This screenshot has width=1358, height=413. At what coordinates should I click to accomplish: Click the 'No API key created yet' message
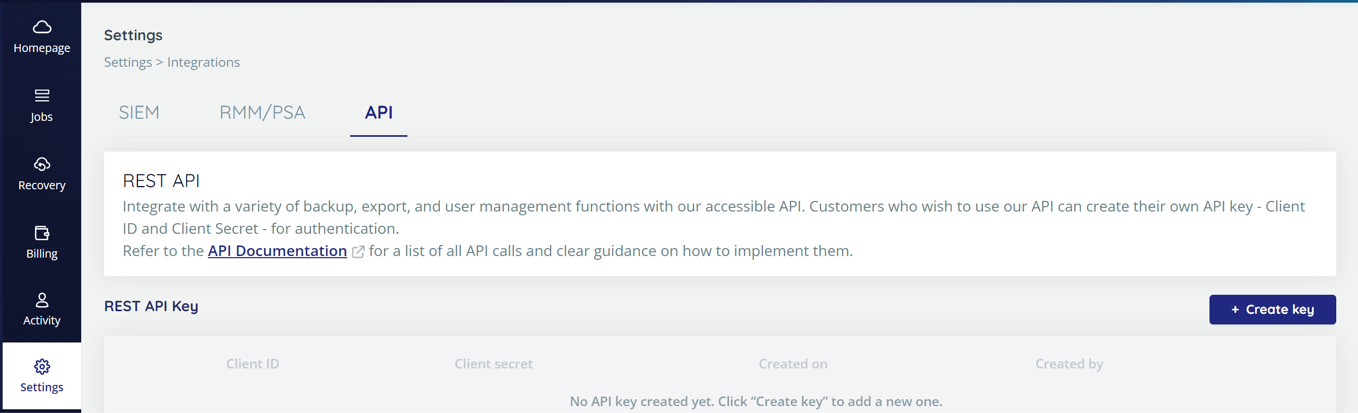(x=756, y=401)
